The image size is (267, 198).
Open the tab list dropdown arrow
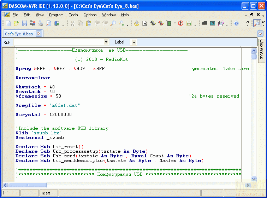click(260, 34)
